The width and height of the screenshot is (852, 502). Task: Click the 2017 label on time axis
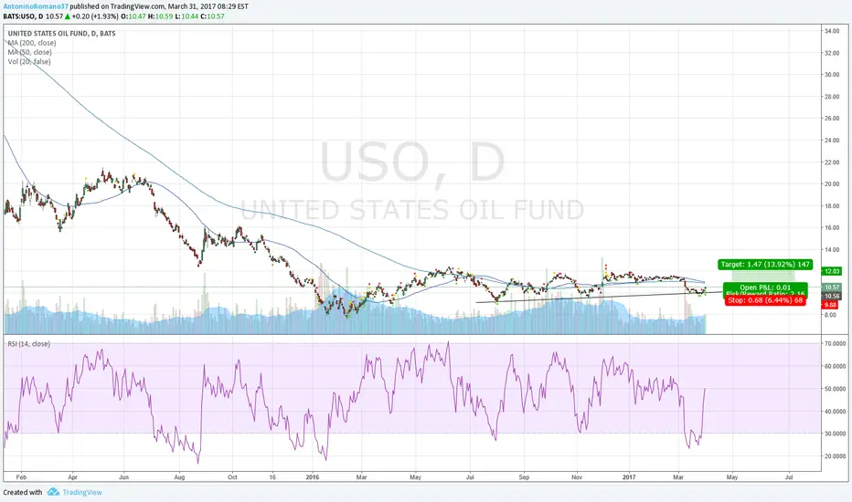(x=629, y=477)
